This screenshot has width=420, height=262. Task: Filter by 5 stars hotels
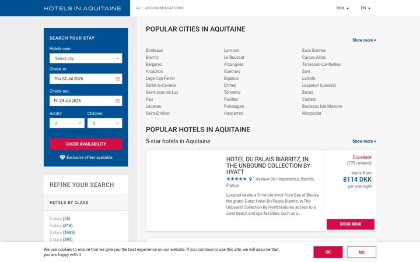point(60,219)
